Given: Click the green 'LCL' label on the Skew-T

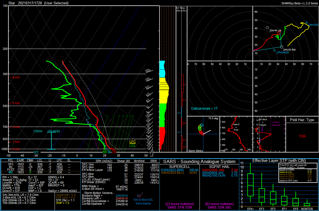Looking at the screenshot, I should tap(133, 145).
